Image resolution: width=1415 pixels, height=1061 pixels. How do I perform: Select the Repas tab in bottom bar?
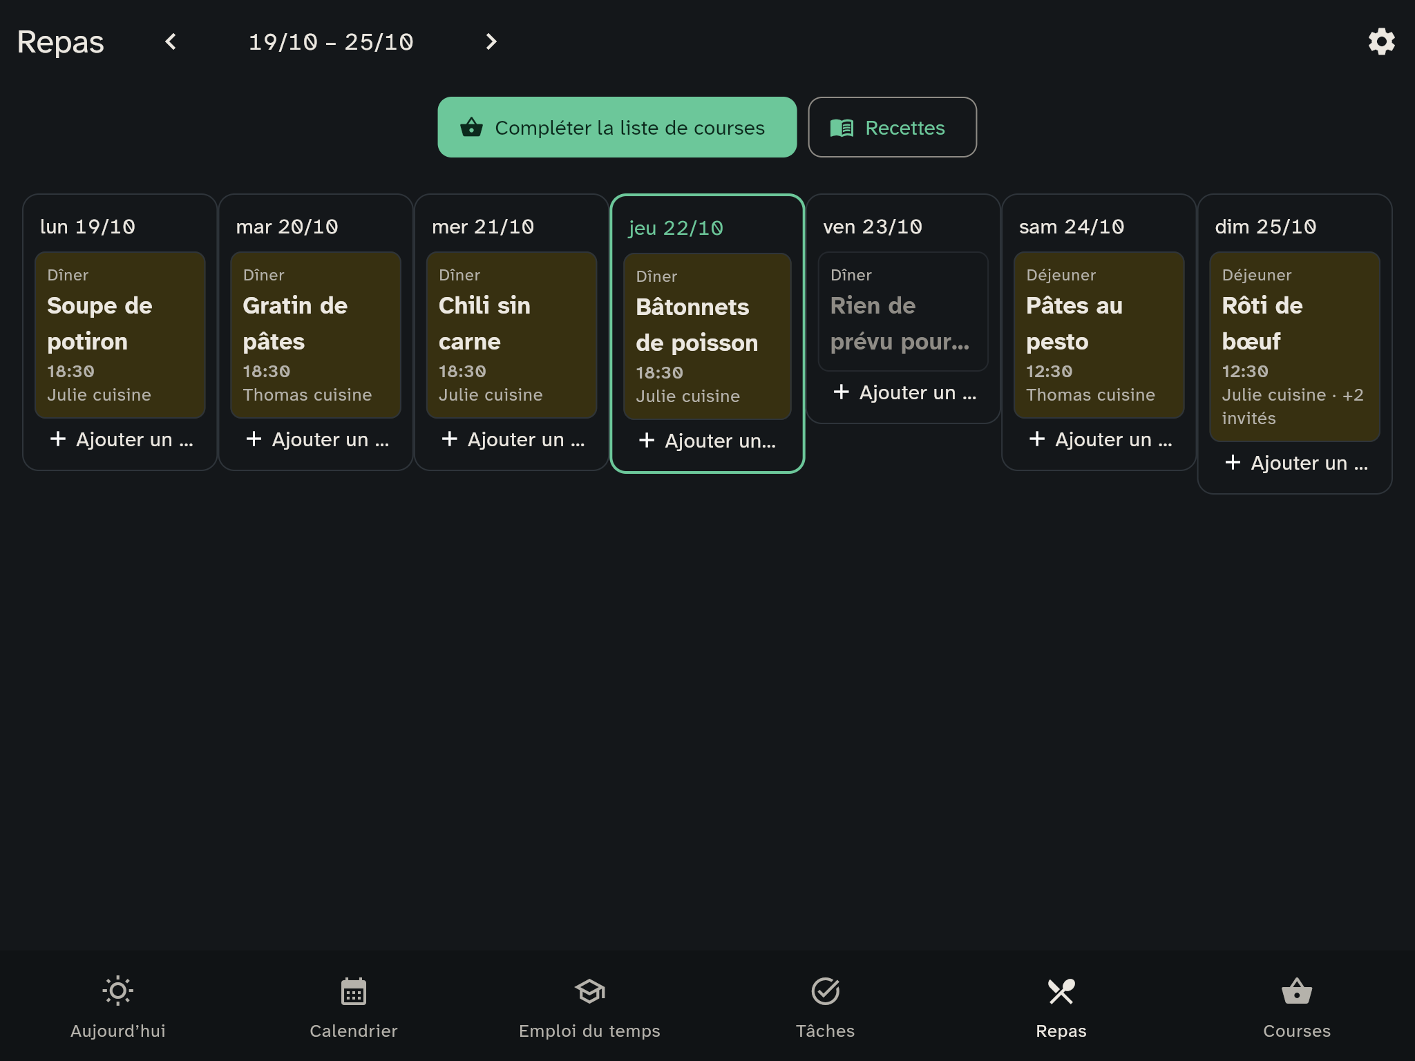1061,1006
